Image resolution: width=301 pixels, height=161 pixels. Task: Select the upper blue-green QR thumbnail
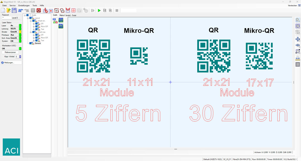click(61, 20)
